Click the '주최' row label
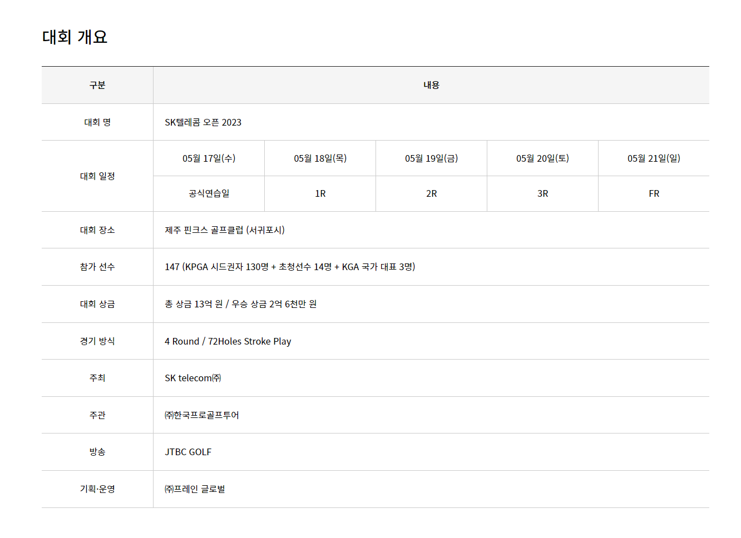This screenshot has height=538, width=741. coord(97,378)
